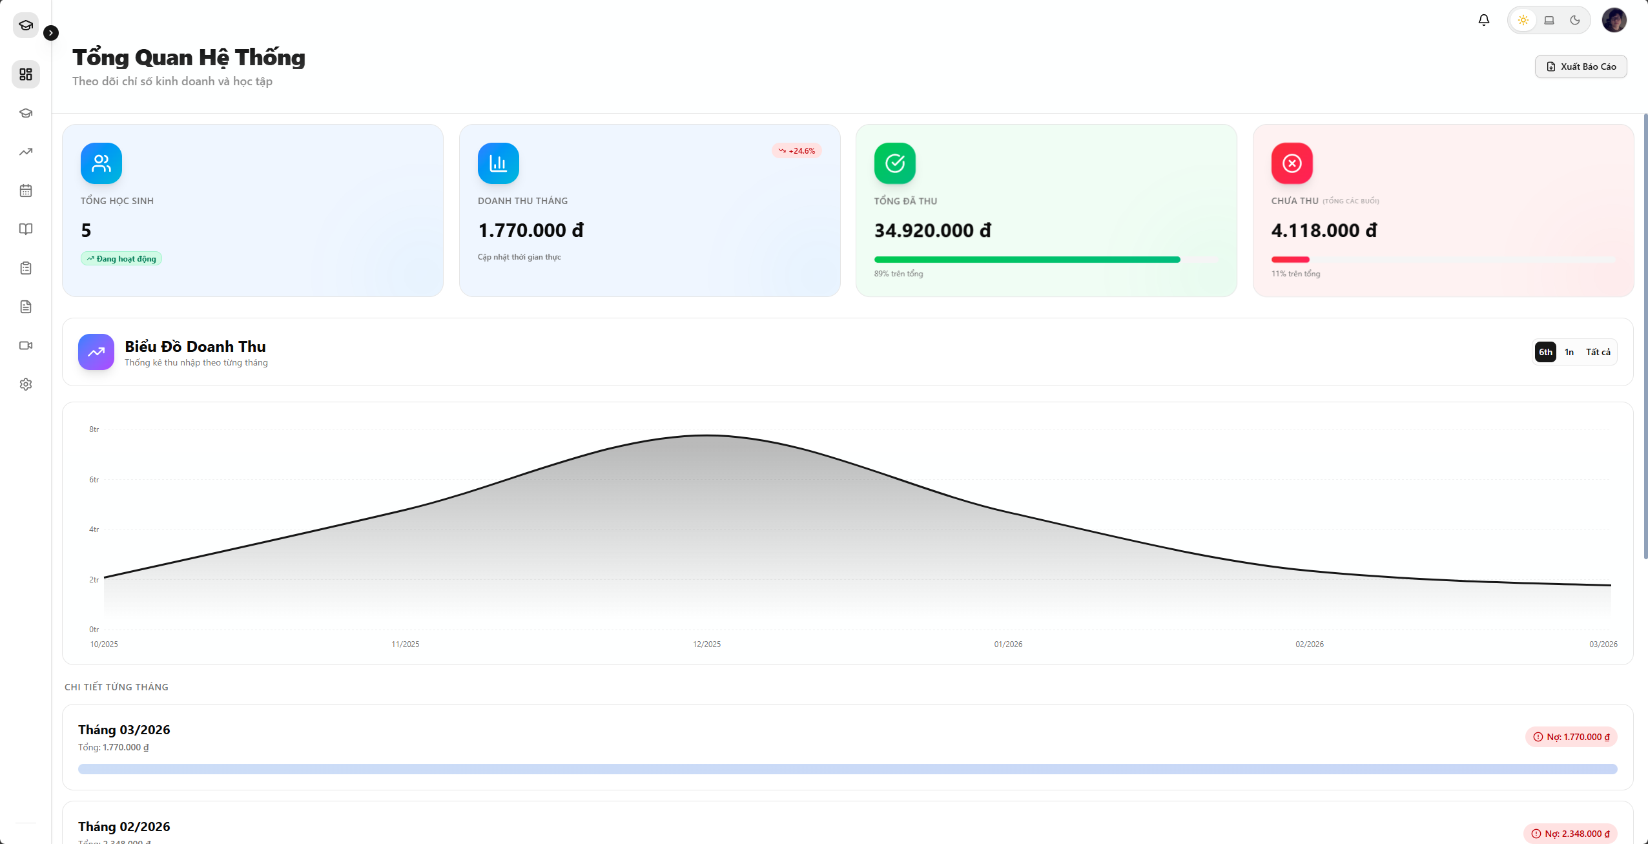The width and height of the screenshot is (1648, 844).
Task: Open the trending chart sidebar icon
Action: pos(26,152)
